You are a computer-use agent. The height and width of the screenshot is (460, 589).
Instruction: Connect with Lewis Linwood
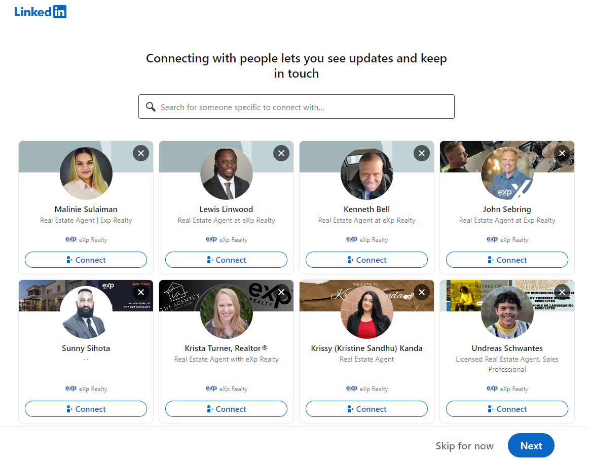226,260
